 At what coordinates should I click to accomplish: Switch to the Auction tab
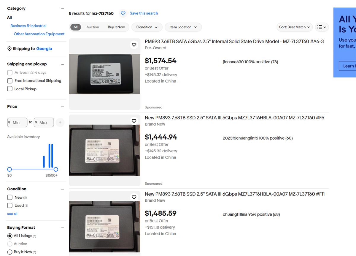[93, 27]
